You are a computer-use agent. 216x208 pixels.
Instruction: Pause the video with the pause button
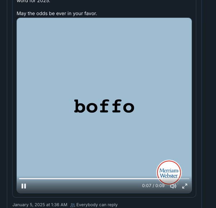(24, 186)
